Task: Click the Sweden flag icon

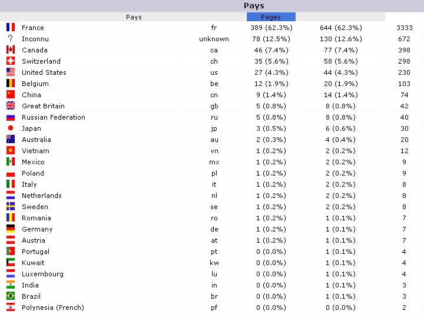Action: point(11,206)
